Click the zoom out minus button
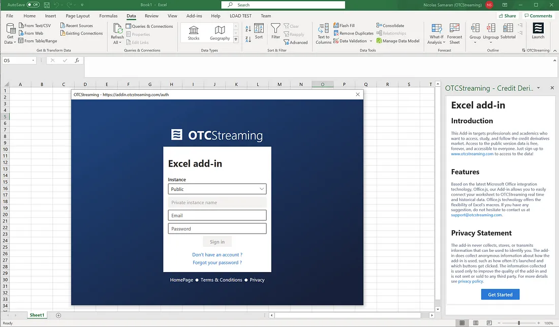559x327 pixels. pyautogui.click(x=499, y=323)
